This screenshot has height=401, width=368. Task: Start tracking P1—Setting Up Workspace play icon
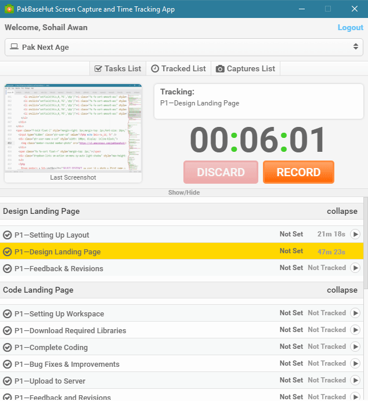pyautogui.click(x=355, y=313)
